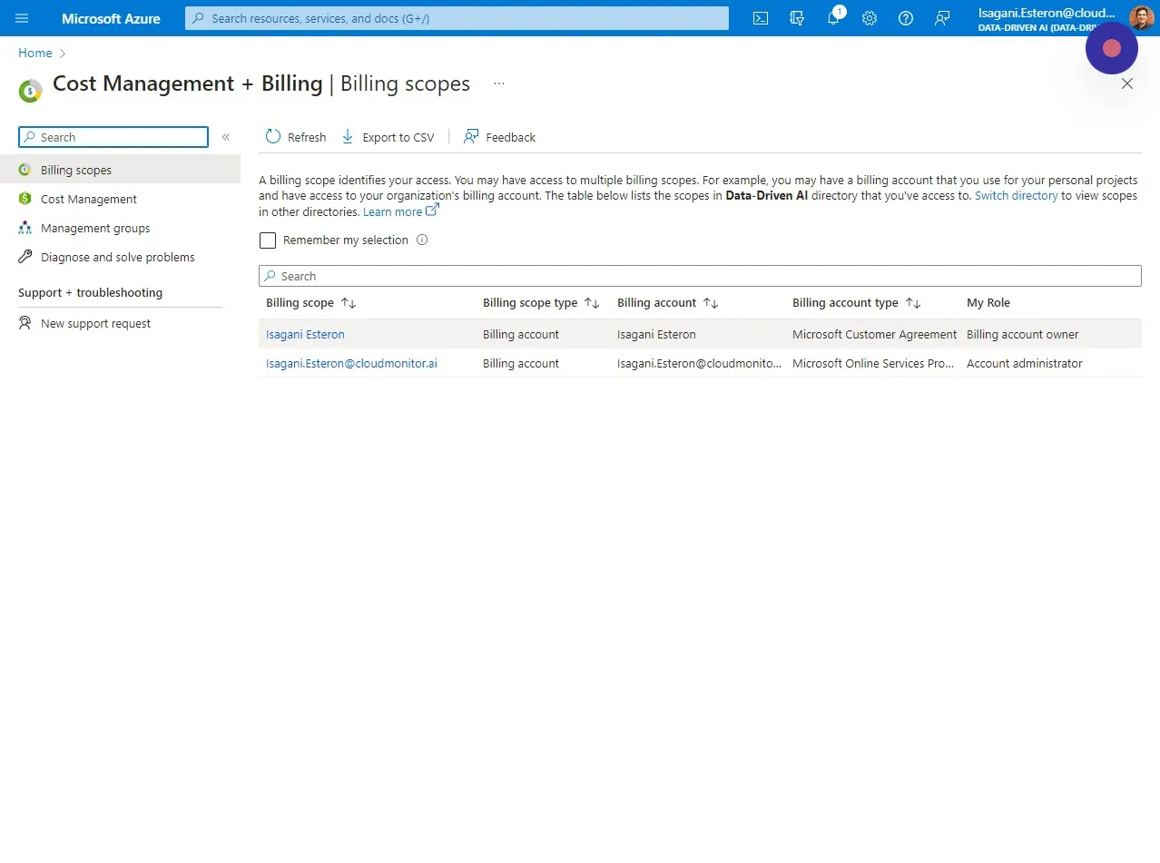Viewport: 1160px width, 863px height.
Task: Sort by Billing scope column arrows
Action: point(349,303)
